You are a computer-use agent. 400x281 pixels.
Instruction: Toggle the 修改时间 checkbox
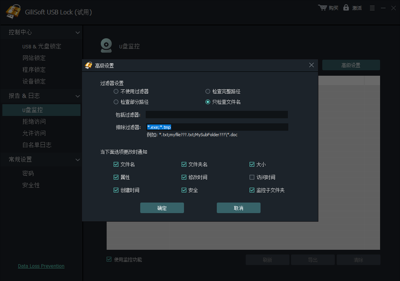point(184,177)
